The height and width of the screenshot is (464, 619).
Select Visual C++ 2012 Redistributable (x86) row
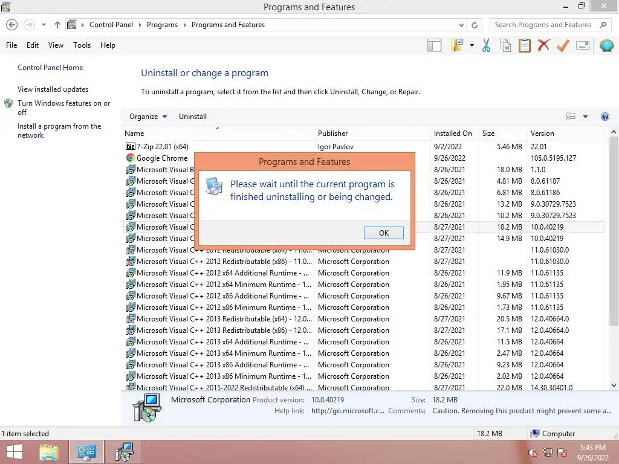click(363, 261)
